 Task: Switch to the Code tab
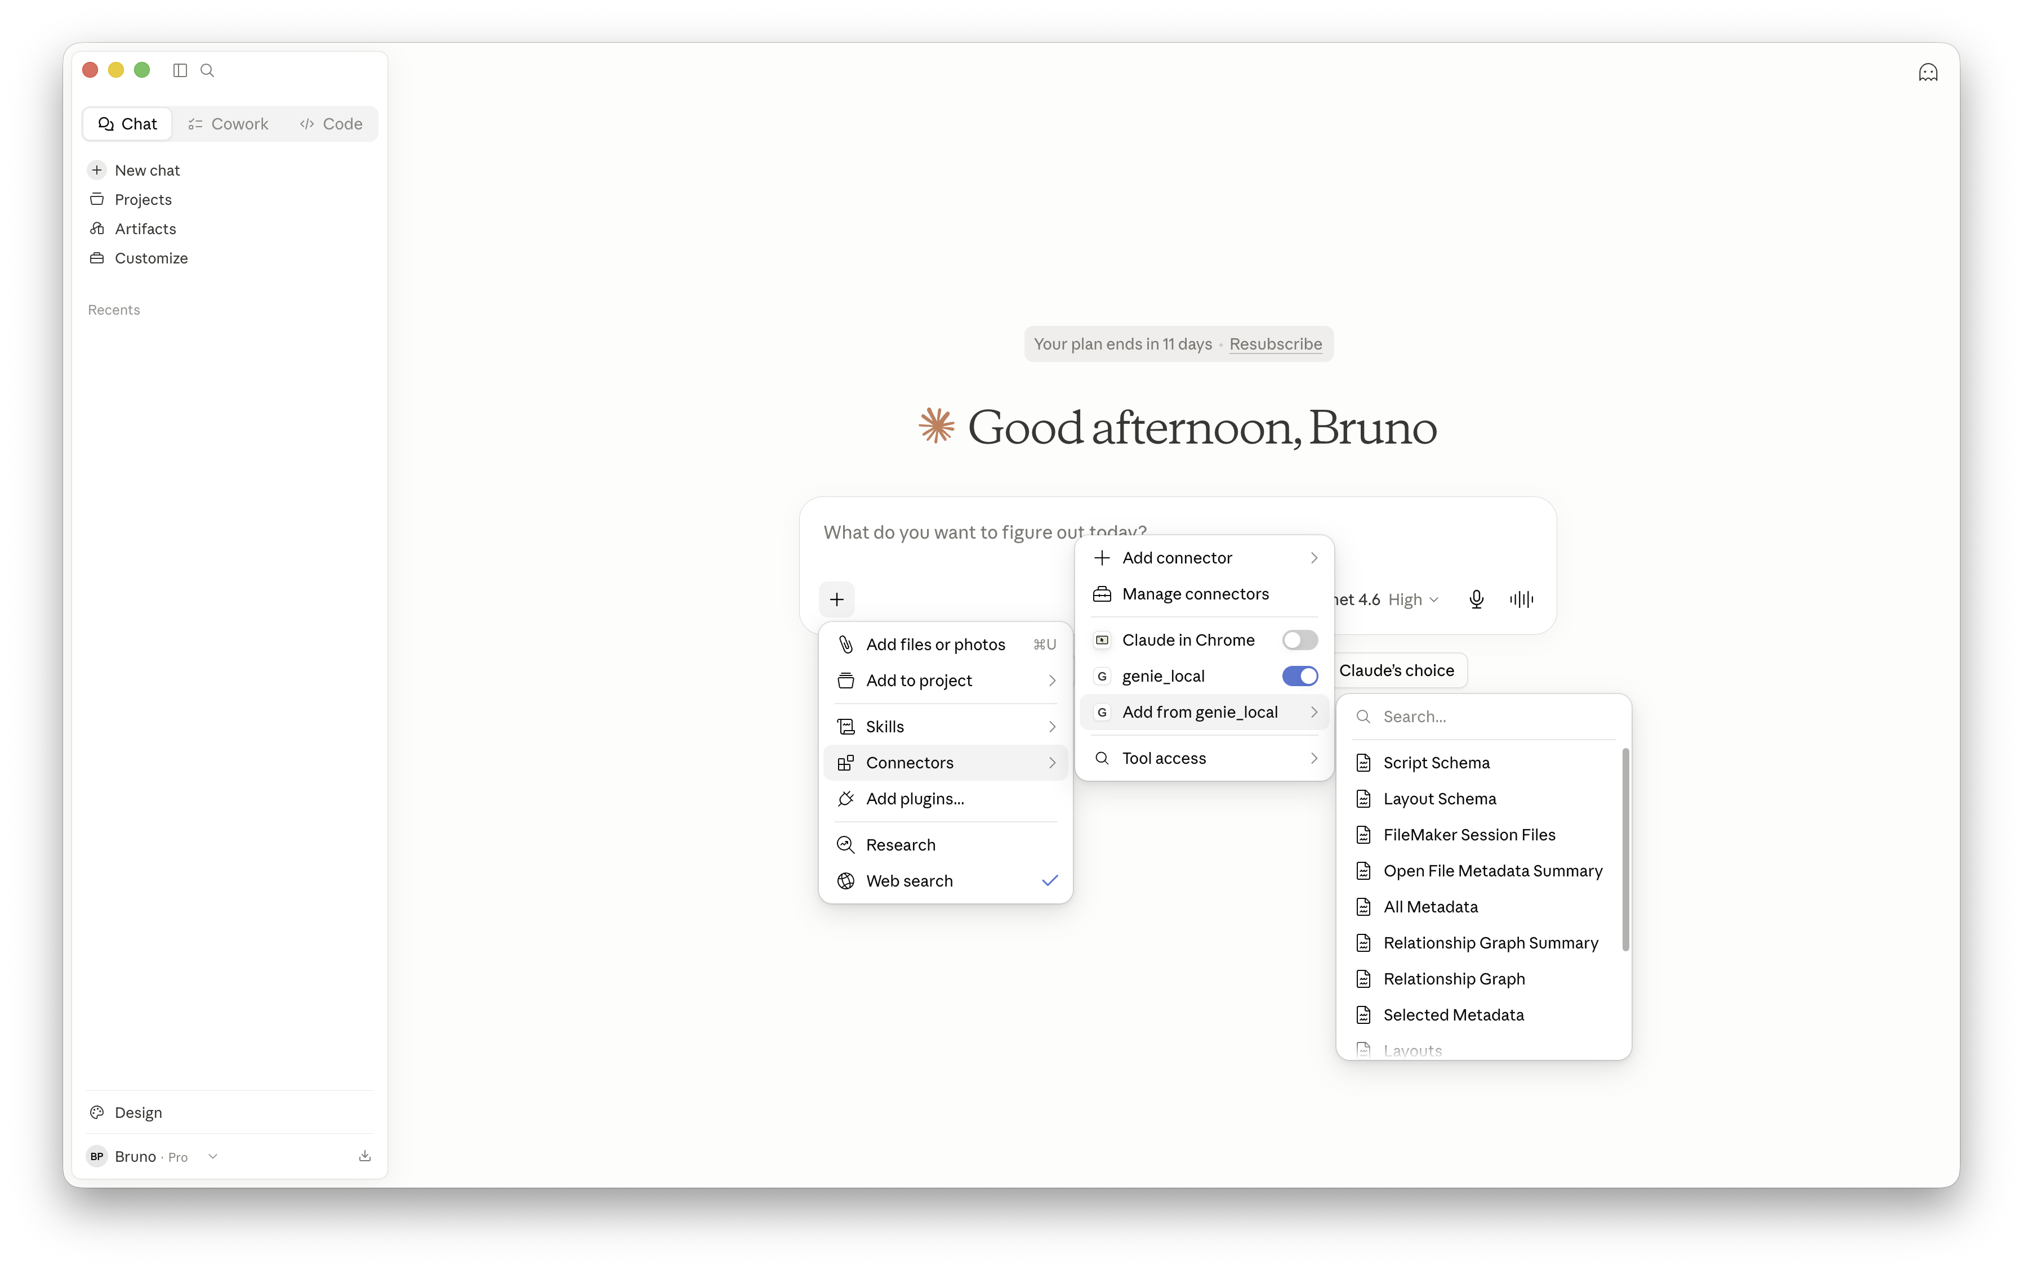(331, 124)
